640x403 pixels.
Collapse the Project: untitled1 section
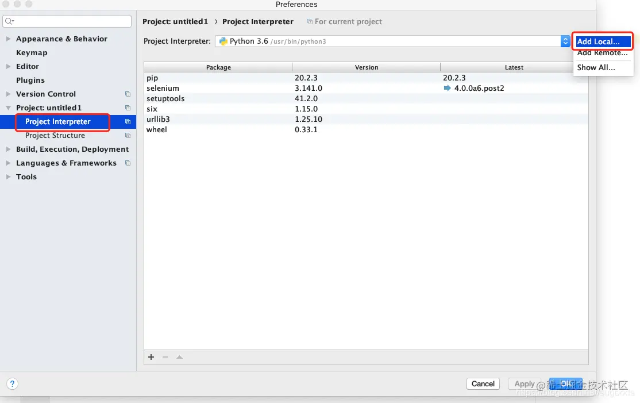(x=8, y=108)
